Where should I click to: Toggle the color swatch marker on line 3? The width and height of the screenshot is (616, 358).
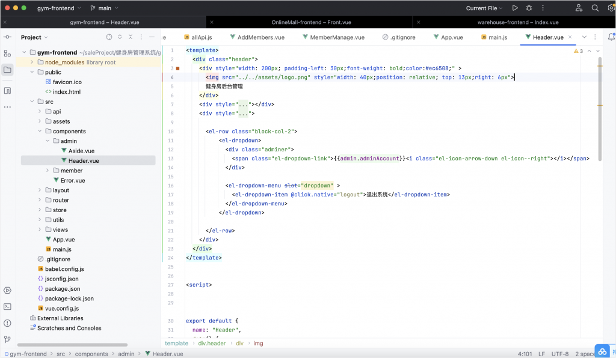177,68
